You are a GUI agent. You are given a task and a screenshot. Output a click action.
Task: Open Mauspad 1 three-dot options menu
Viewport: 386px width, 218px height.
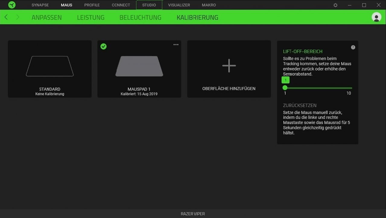click(176, 45)
